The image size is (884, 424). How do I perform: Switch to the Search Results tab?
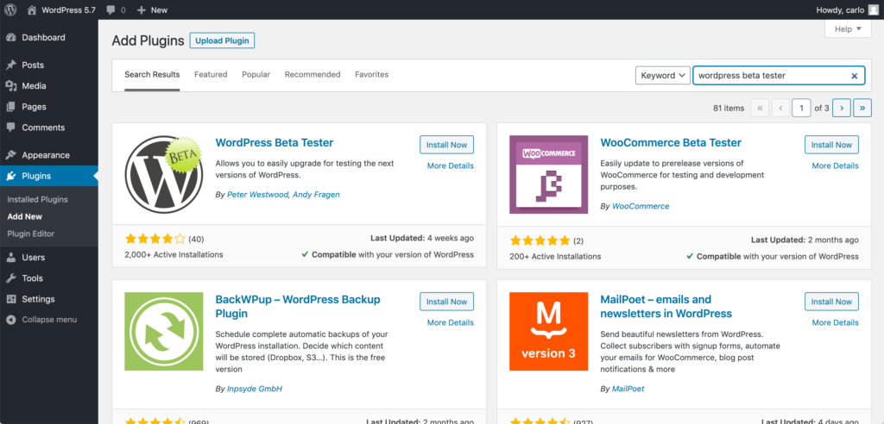pyautogui.click(x=152, y=74)
